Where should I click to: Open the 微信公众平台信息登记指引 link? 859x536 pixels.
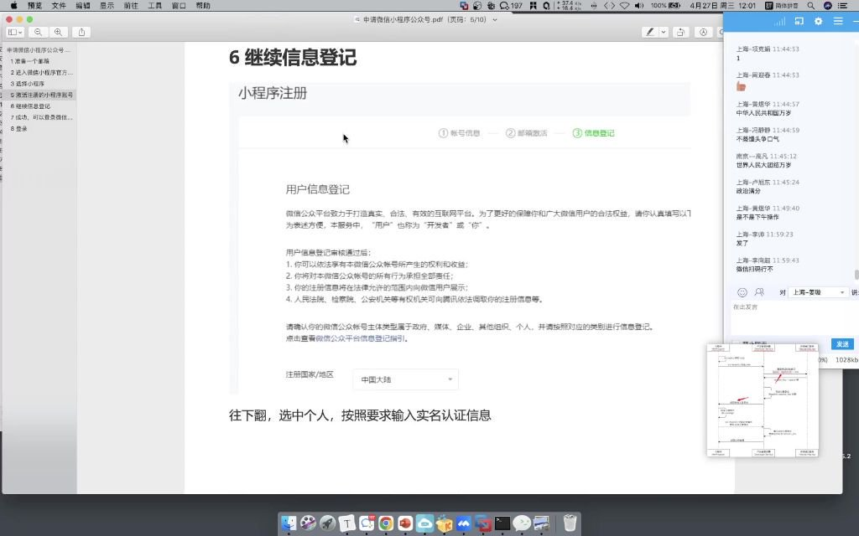361,338
